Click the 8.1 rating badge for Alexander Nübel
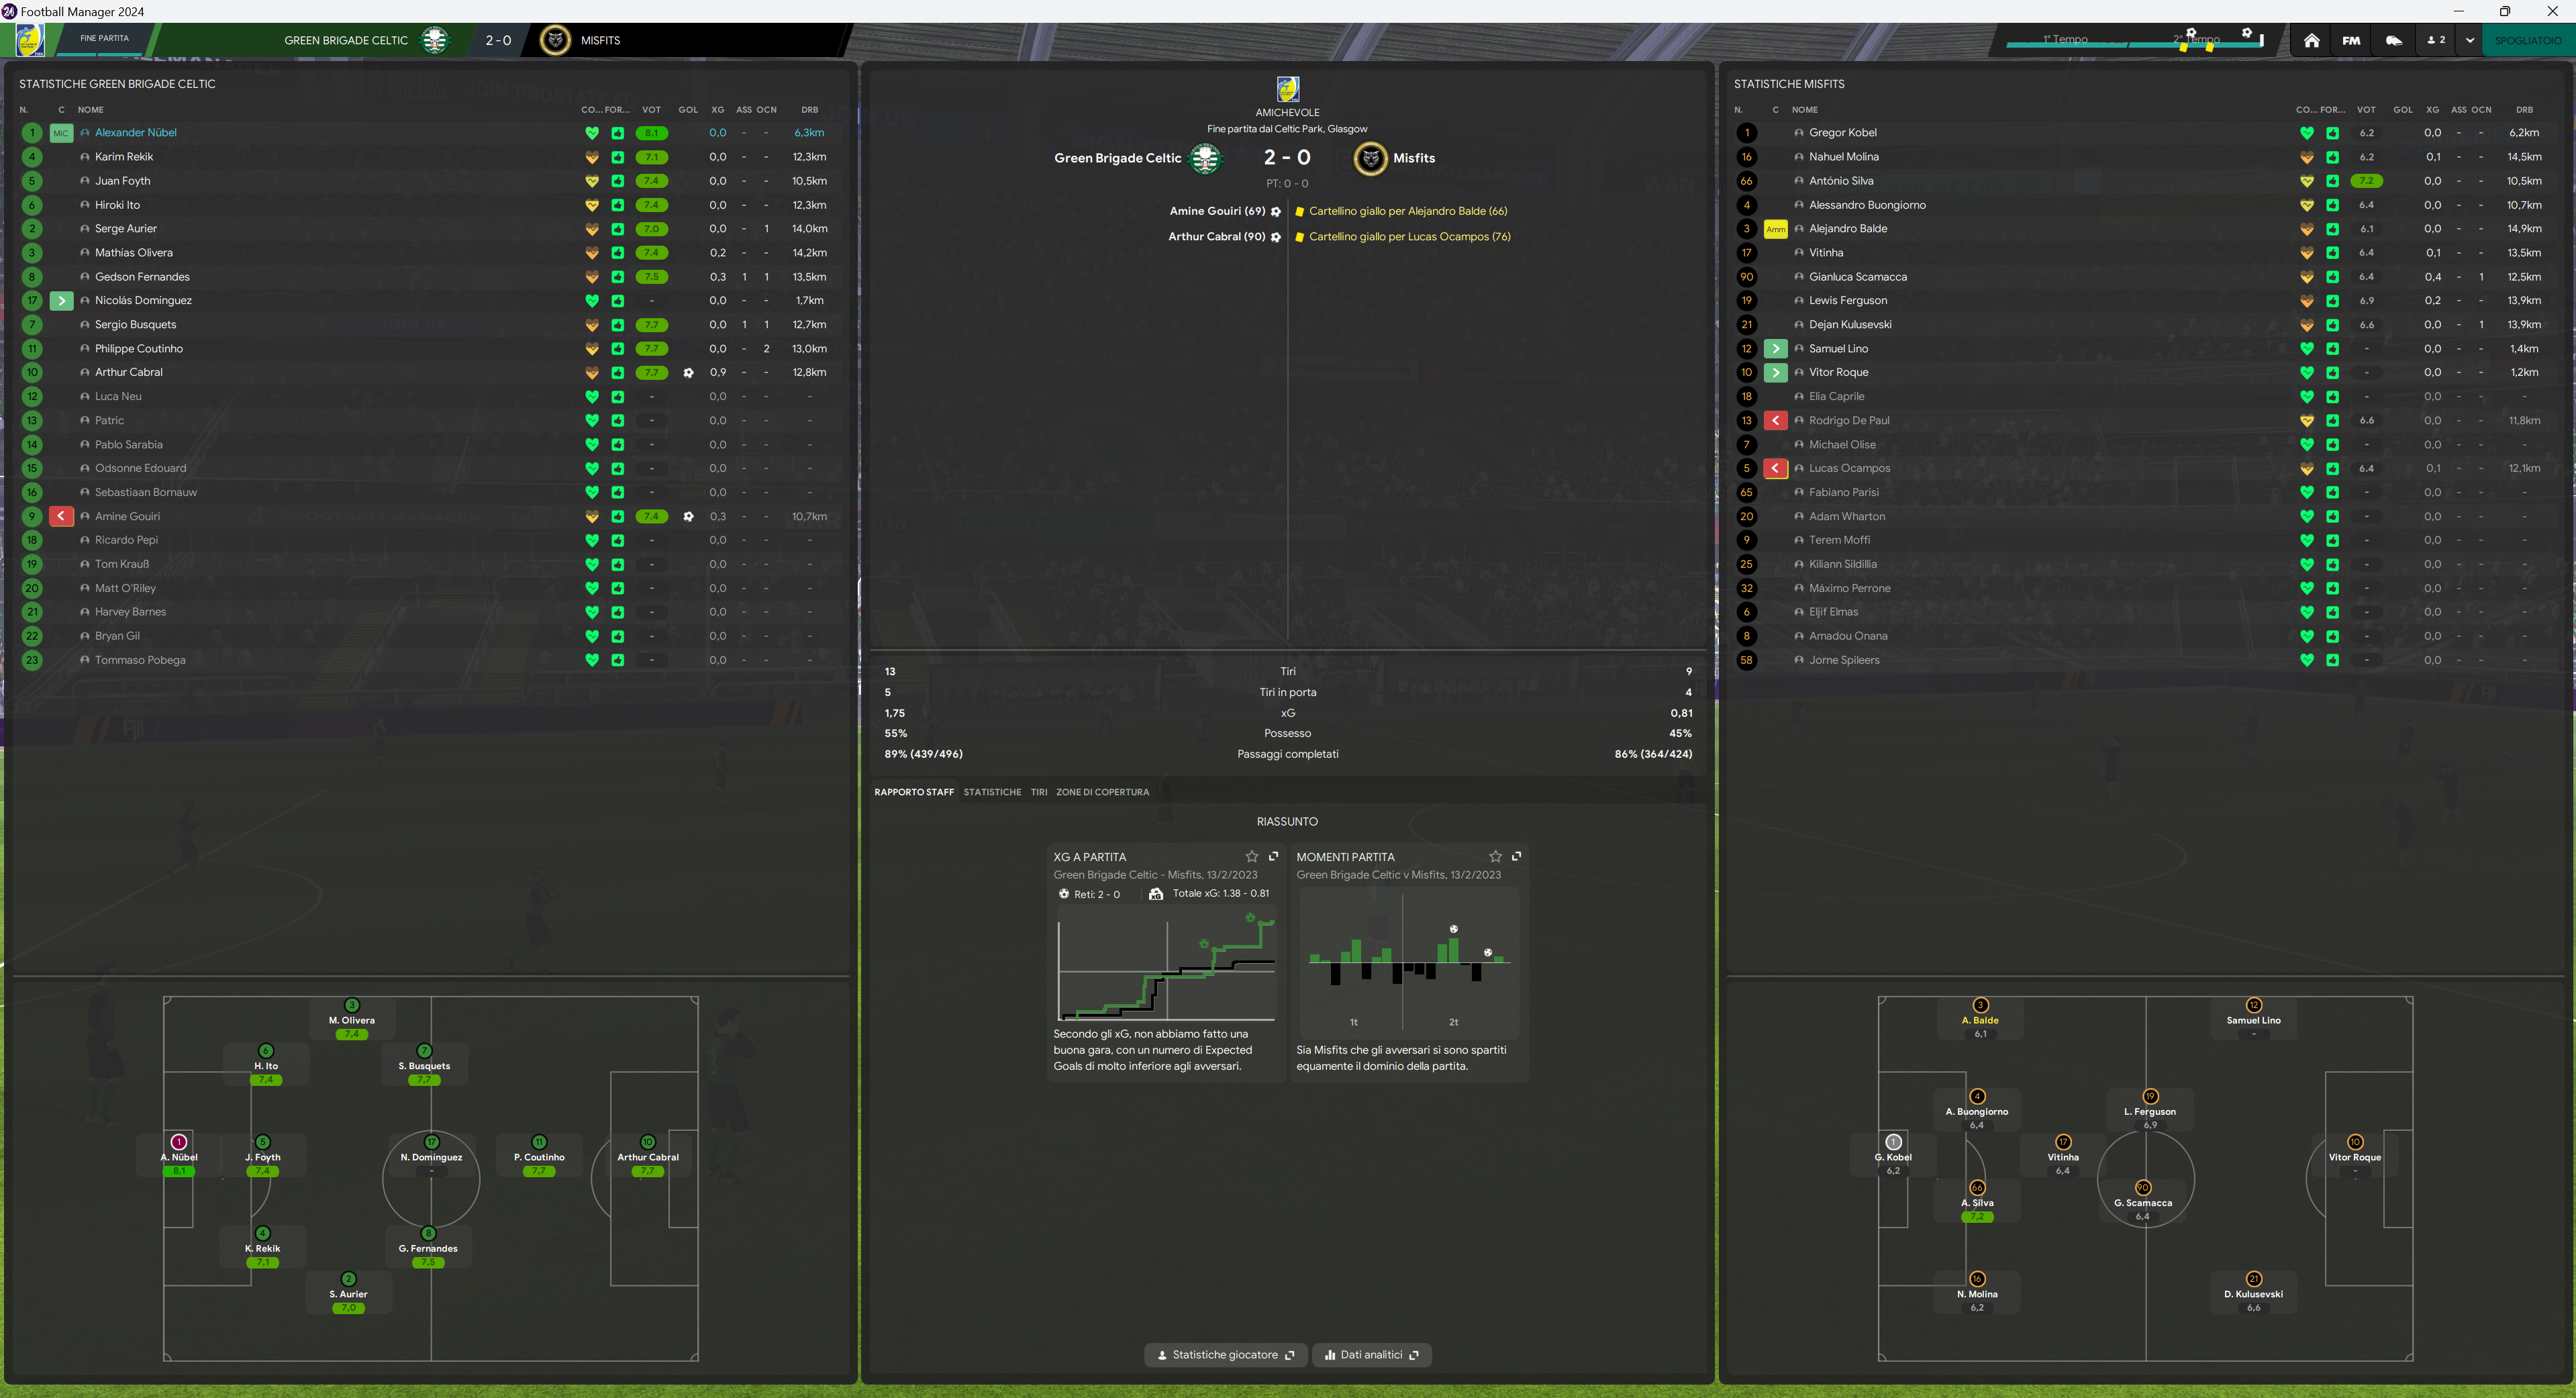This screenshot has width=2576, height=1398. coord(651,133)
